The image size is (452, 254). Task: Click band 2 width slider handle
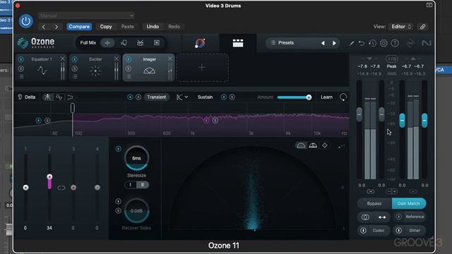pos(49,176)
